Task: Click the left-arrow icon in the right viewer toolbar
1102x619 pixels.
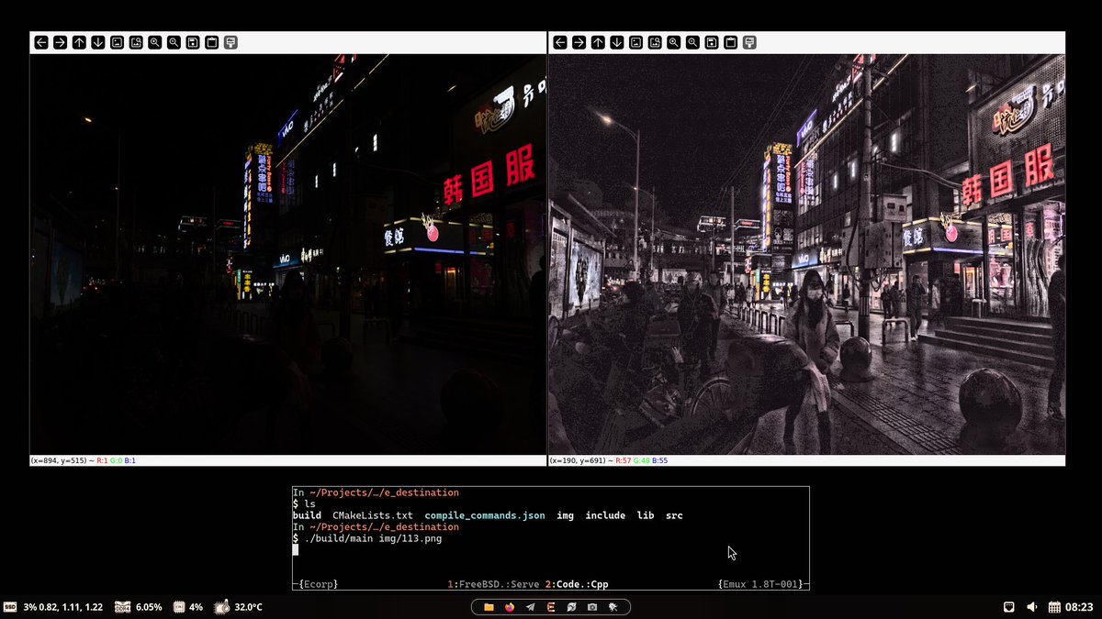Action: (560, 42)
